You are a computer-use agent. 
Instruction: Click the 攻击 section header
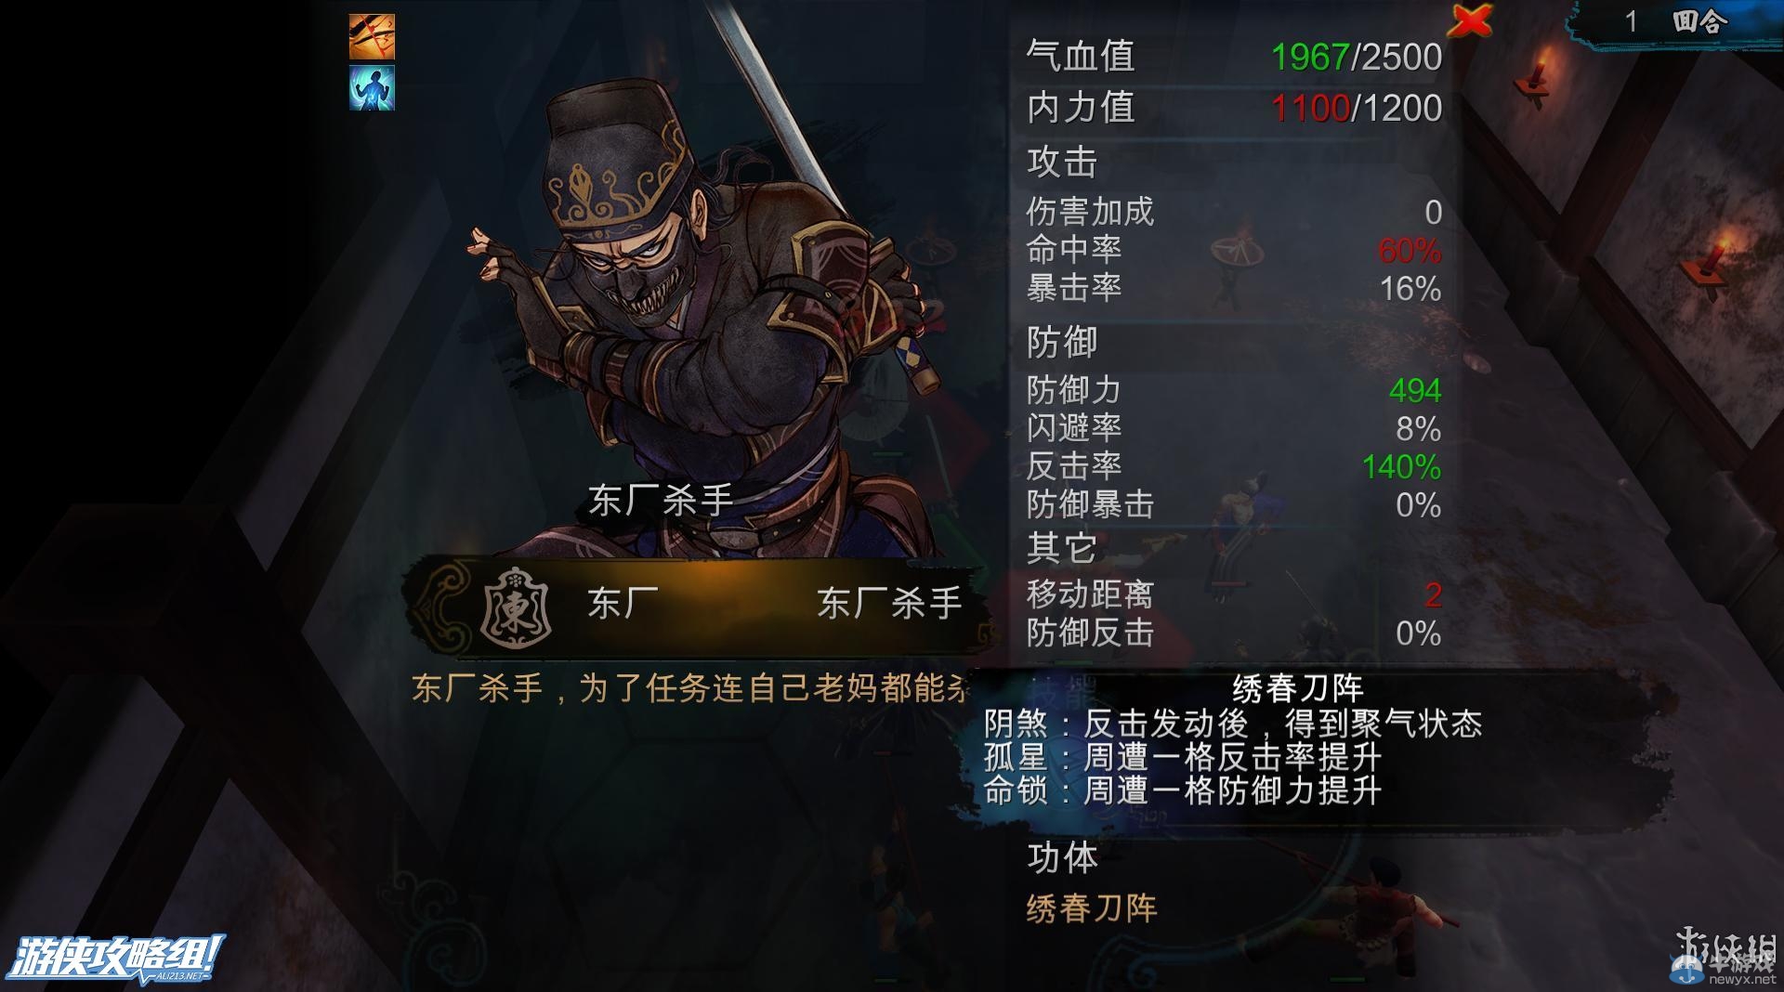pos(1062,162)
